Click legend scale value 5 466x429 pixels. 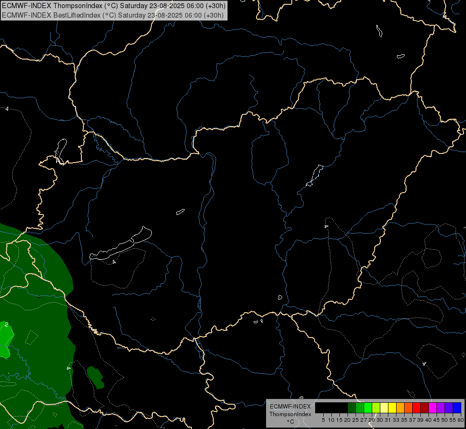pos(323,420)
